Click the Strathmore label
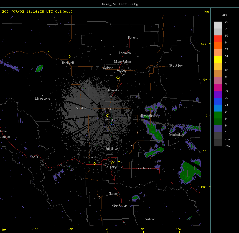The width and height of the screenshot is (239, 233). pos(143,168)
